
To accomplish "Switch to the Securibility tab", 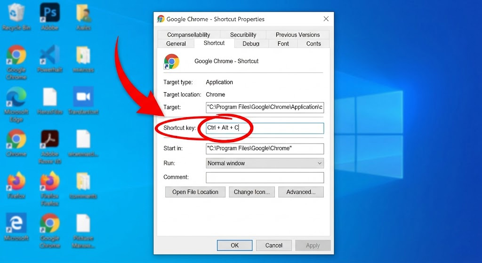I will coord(243,35).
